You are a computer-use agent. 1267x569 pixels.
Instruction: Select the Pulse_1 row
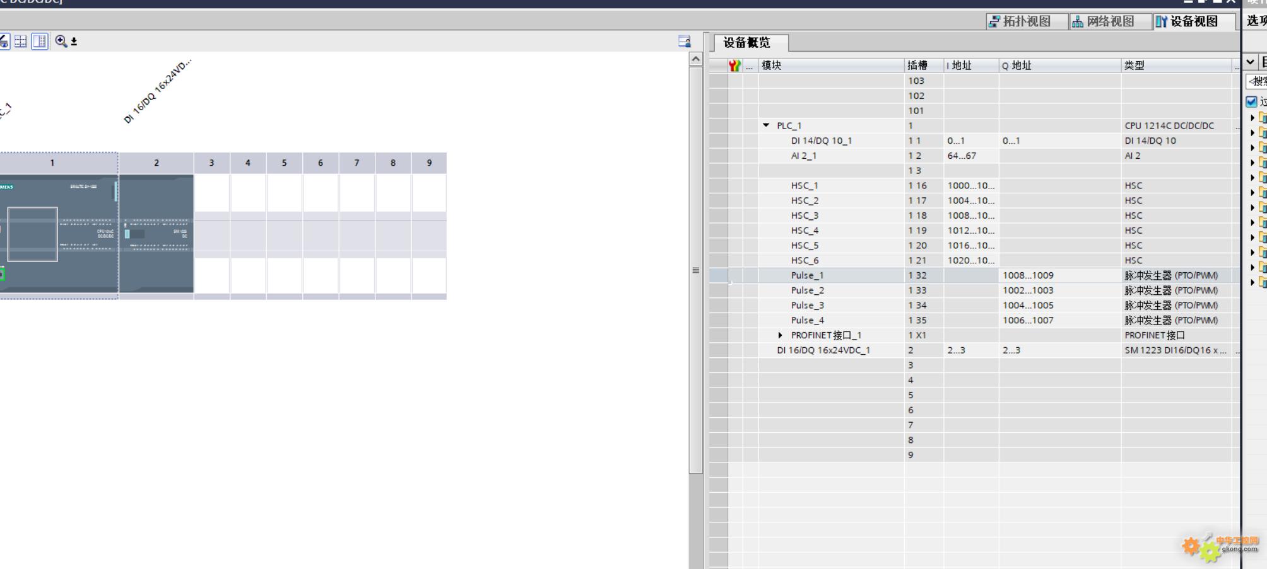click(x=974, y=275)
